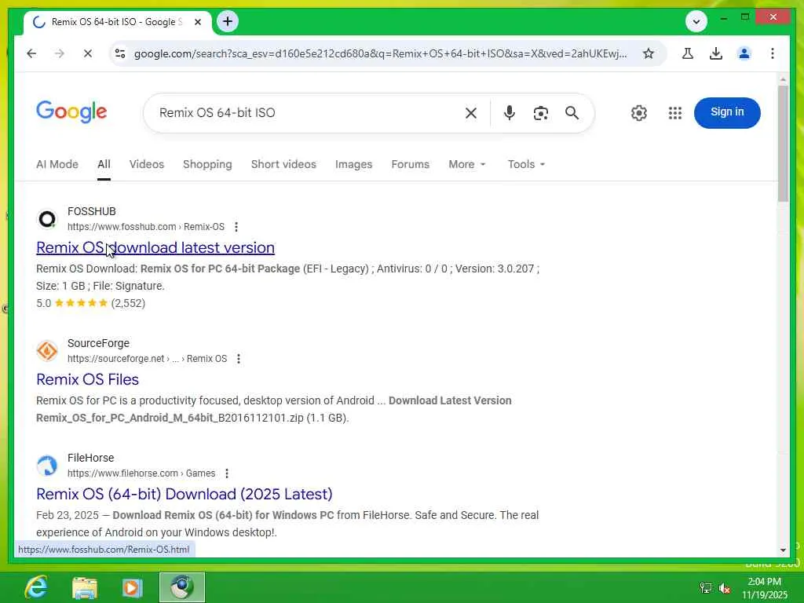Click the scrollbar down arrow

[x=783, y=550]
